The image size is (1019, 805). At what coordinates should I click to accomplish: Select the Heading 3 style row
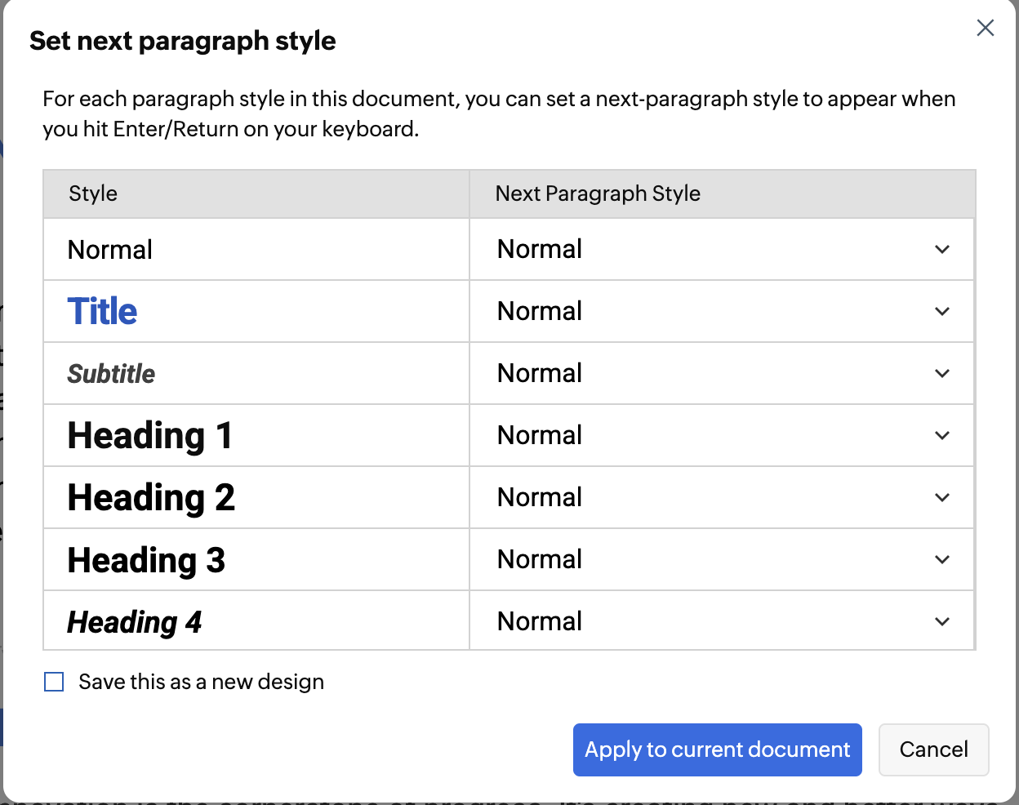coord(146,560)
